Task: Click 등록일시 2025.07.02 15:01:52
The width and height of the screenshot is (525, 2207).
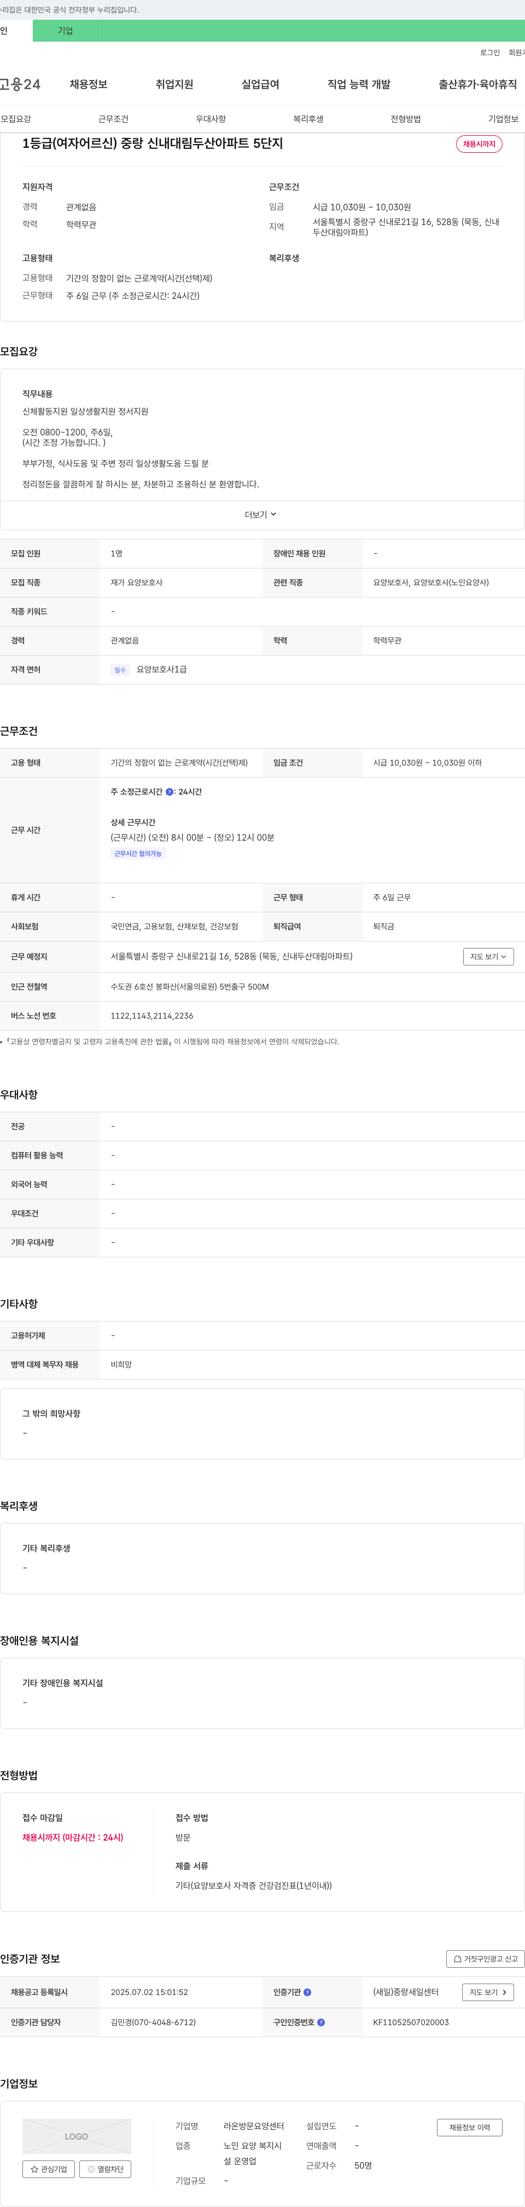Action: pyautogui.click(x=149, y=1993)
